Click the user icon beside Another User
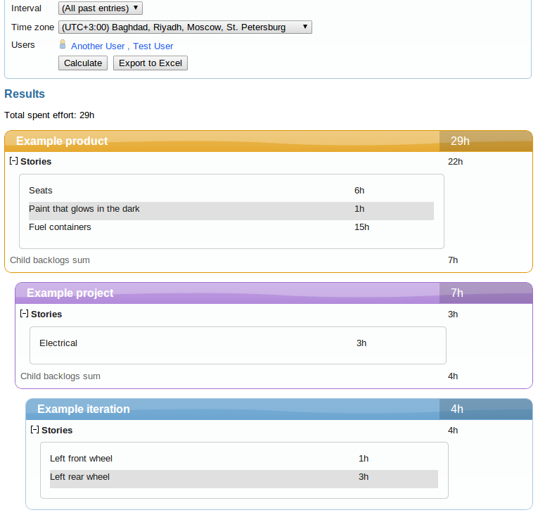545x522 pixels. pos(63,44)
